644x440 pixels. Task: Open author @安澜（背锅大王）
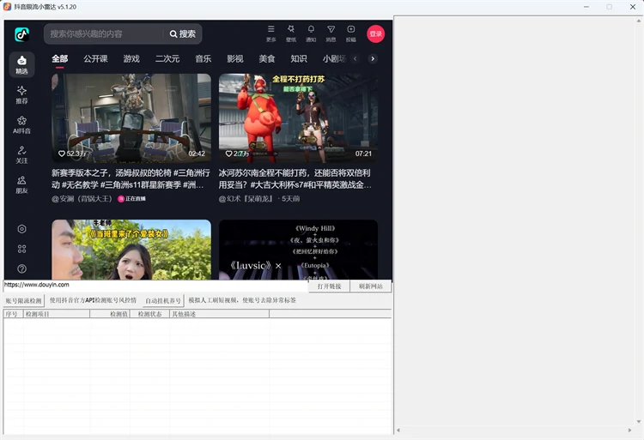coord(82,199)
